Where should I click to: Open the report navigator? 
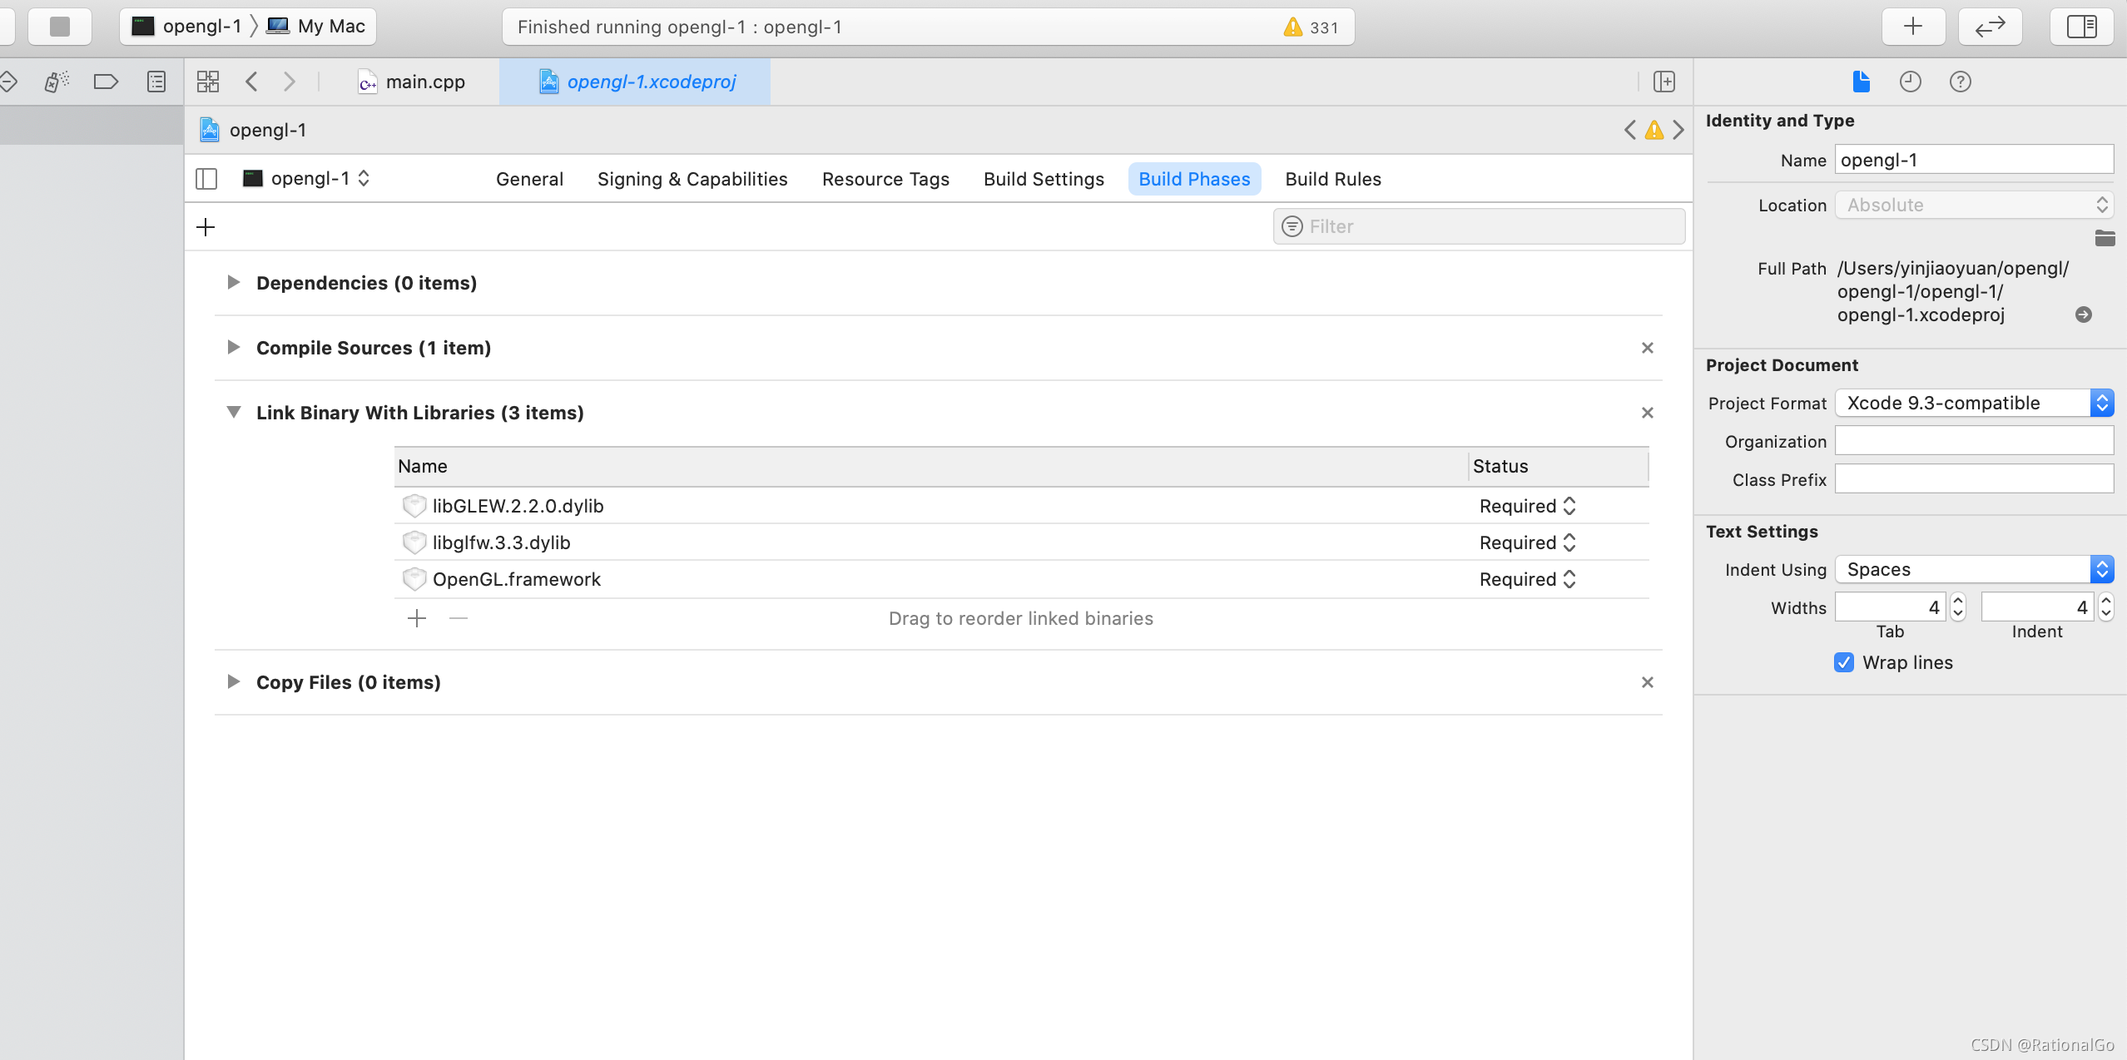pos(156,82)
